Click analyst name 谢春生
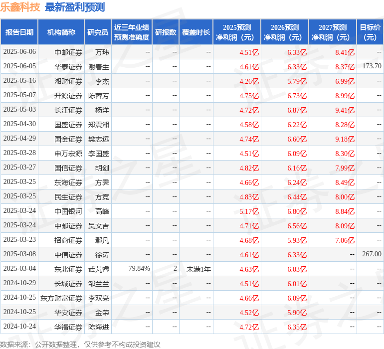Viewport: 384px width, 349px height. click(x=99, y=67)
